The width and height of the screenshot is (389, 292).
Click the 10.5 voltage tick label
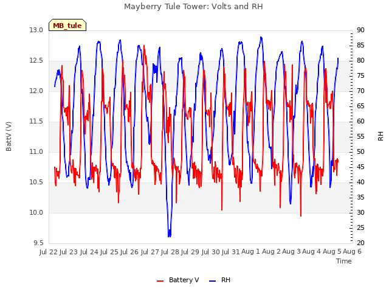click(36, 182)
